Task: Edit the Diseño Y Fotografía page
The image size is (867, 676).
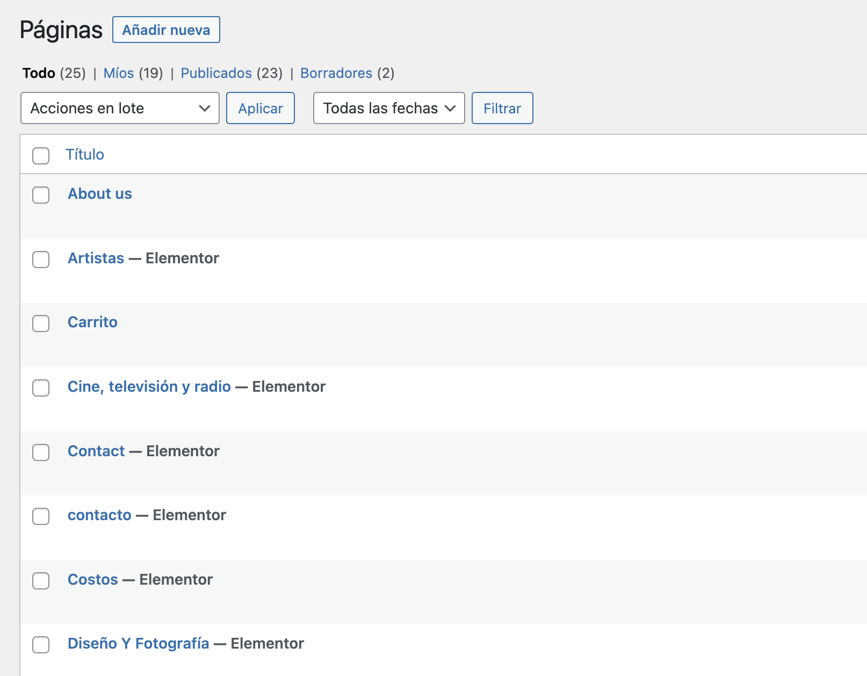Action: coord(138,644)
